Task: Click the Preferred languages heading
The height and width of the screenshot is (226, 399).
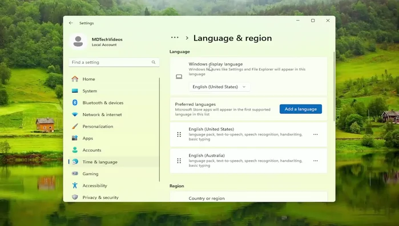Action: point(195,104)
